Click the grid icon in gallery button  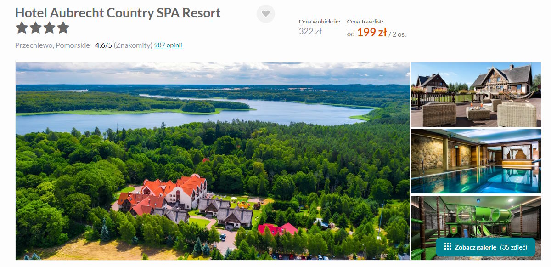coord(447,247)
